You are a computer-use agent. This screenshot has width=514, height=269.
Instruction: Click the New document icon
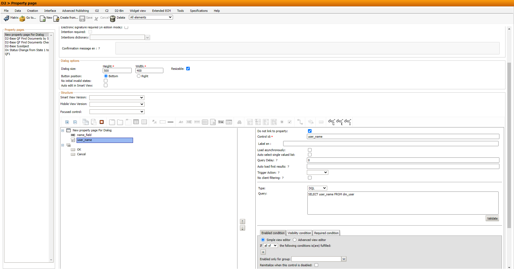tap(43, 18)
